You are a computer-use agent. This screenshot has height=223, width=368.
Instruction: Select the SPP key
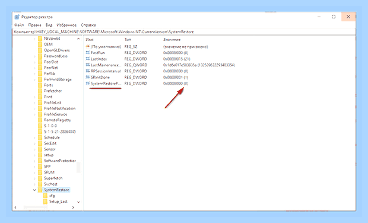[47, 167]
